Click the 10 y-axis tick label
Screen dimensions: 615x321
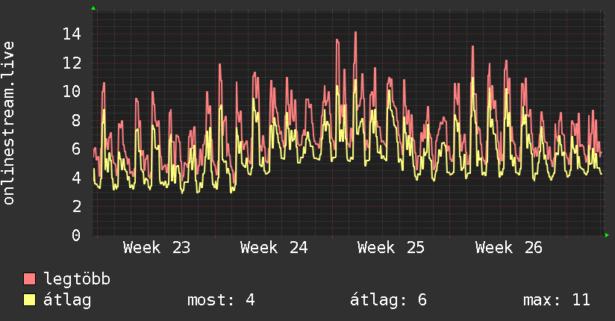(72, 91)
